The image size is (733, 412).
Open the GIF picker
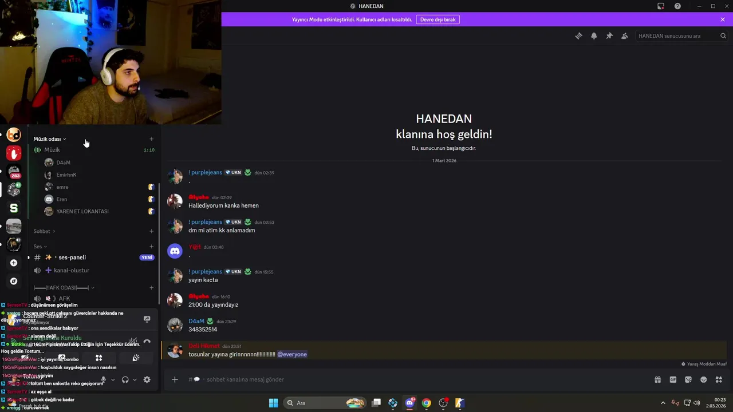click(x=673, y=379)
